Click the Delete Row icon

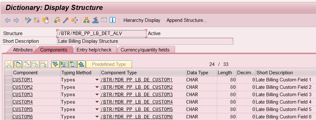pyautogui.click(x=44, y=64)
